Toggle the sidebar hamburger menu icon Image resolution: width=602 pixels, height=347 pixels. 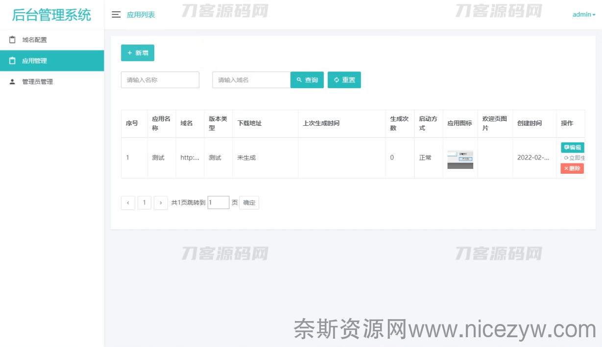[116, 15]
